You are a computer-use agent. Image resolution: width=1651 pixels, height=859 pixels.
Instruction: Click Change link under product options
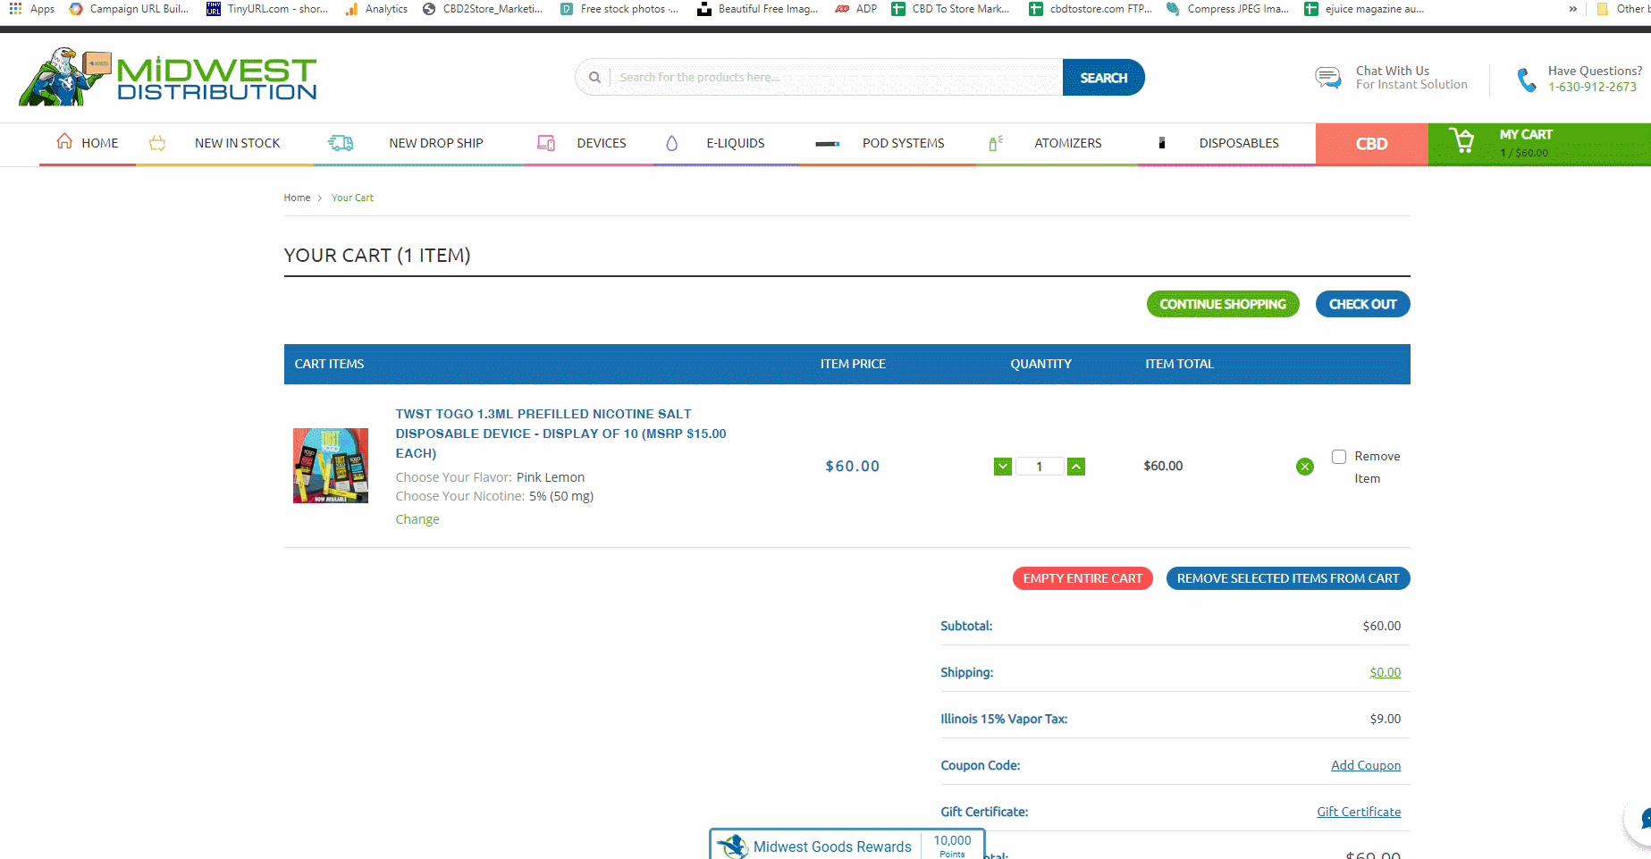(417, 519)
